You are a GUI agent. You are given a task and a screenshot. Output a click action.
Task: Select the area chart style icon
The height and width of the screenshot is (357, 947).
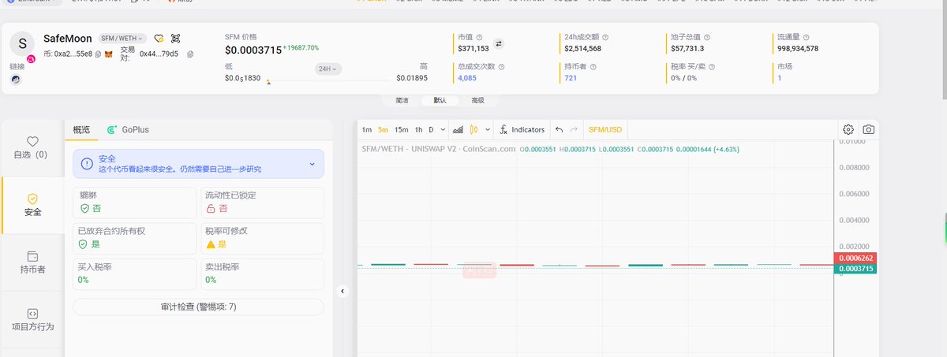[x=458, y=129]
